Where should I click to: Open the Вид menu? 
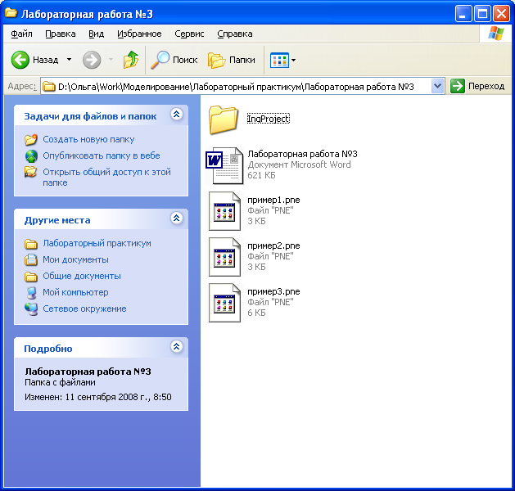click(x=97, y=34)
